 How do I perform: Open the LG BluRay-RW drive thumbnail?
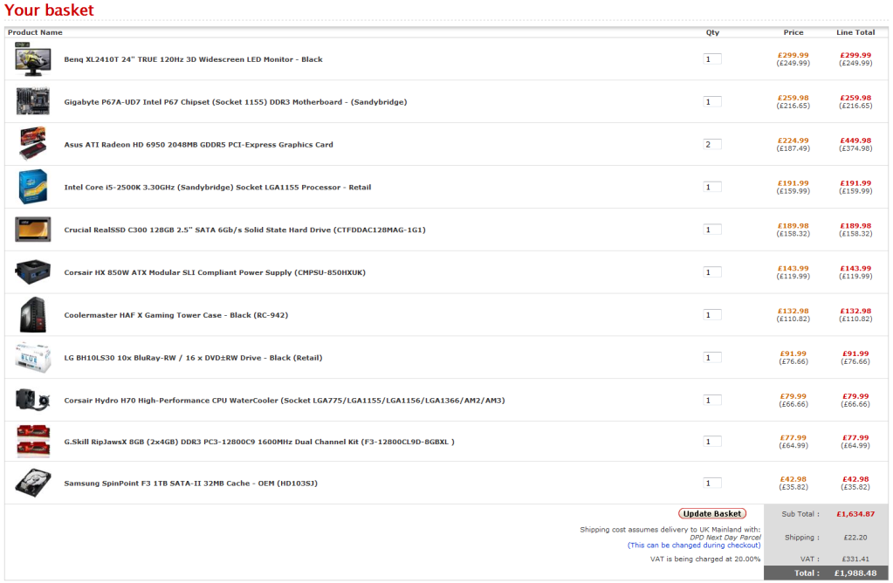(33, 358)
